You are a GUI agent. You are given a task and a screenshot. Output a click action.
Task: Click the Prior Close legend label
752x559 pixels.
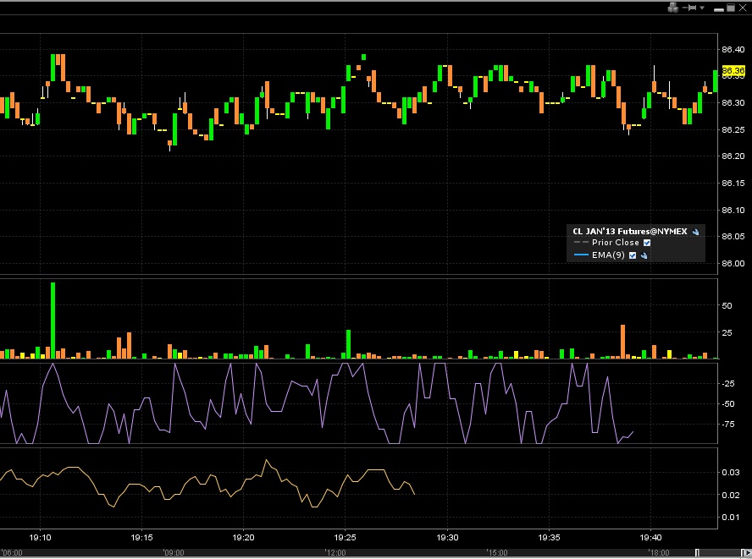(x=616, y=243)
